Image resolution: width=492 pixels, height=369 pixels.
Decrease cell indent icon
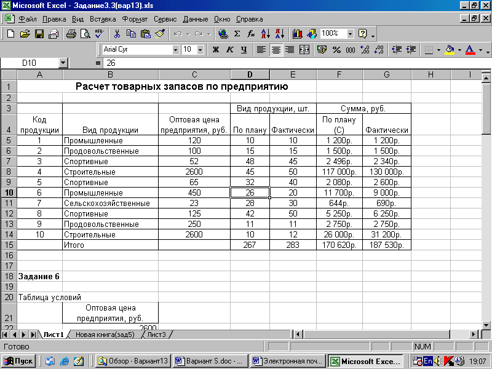[397, 50]
